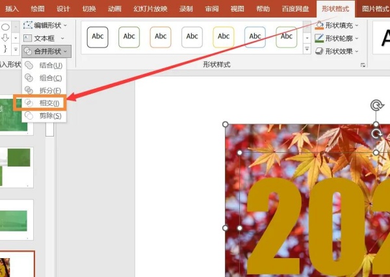Switch to the 绘图 tab
Viewport: 390px width, 277px height.
pyautogui.click(x=38, y=9)
